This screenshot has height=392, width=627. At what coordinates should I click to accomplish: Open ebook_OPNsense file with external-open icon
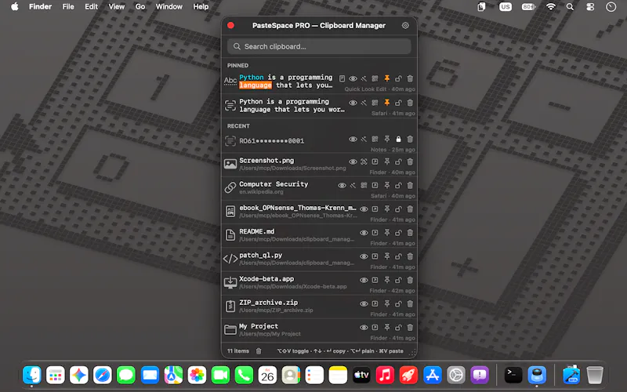click(375, 209)
